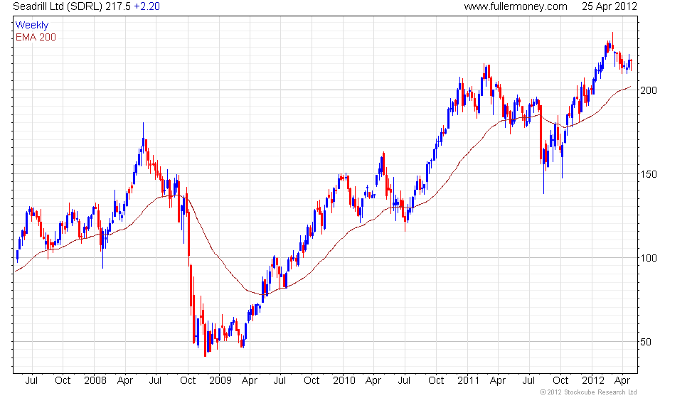697x398 pixels.
Task: Click the 2011 year axis label
Action: click(469, 381)
